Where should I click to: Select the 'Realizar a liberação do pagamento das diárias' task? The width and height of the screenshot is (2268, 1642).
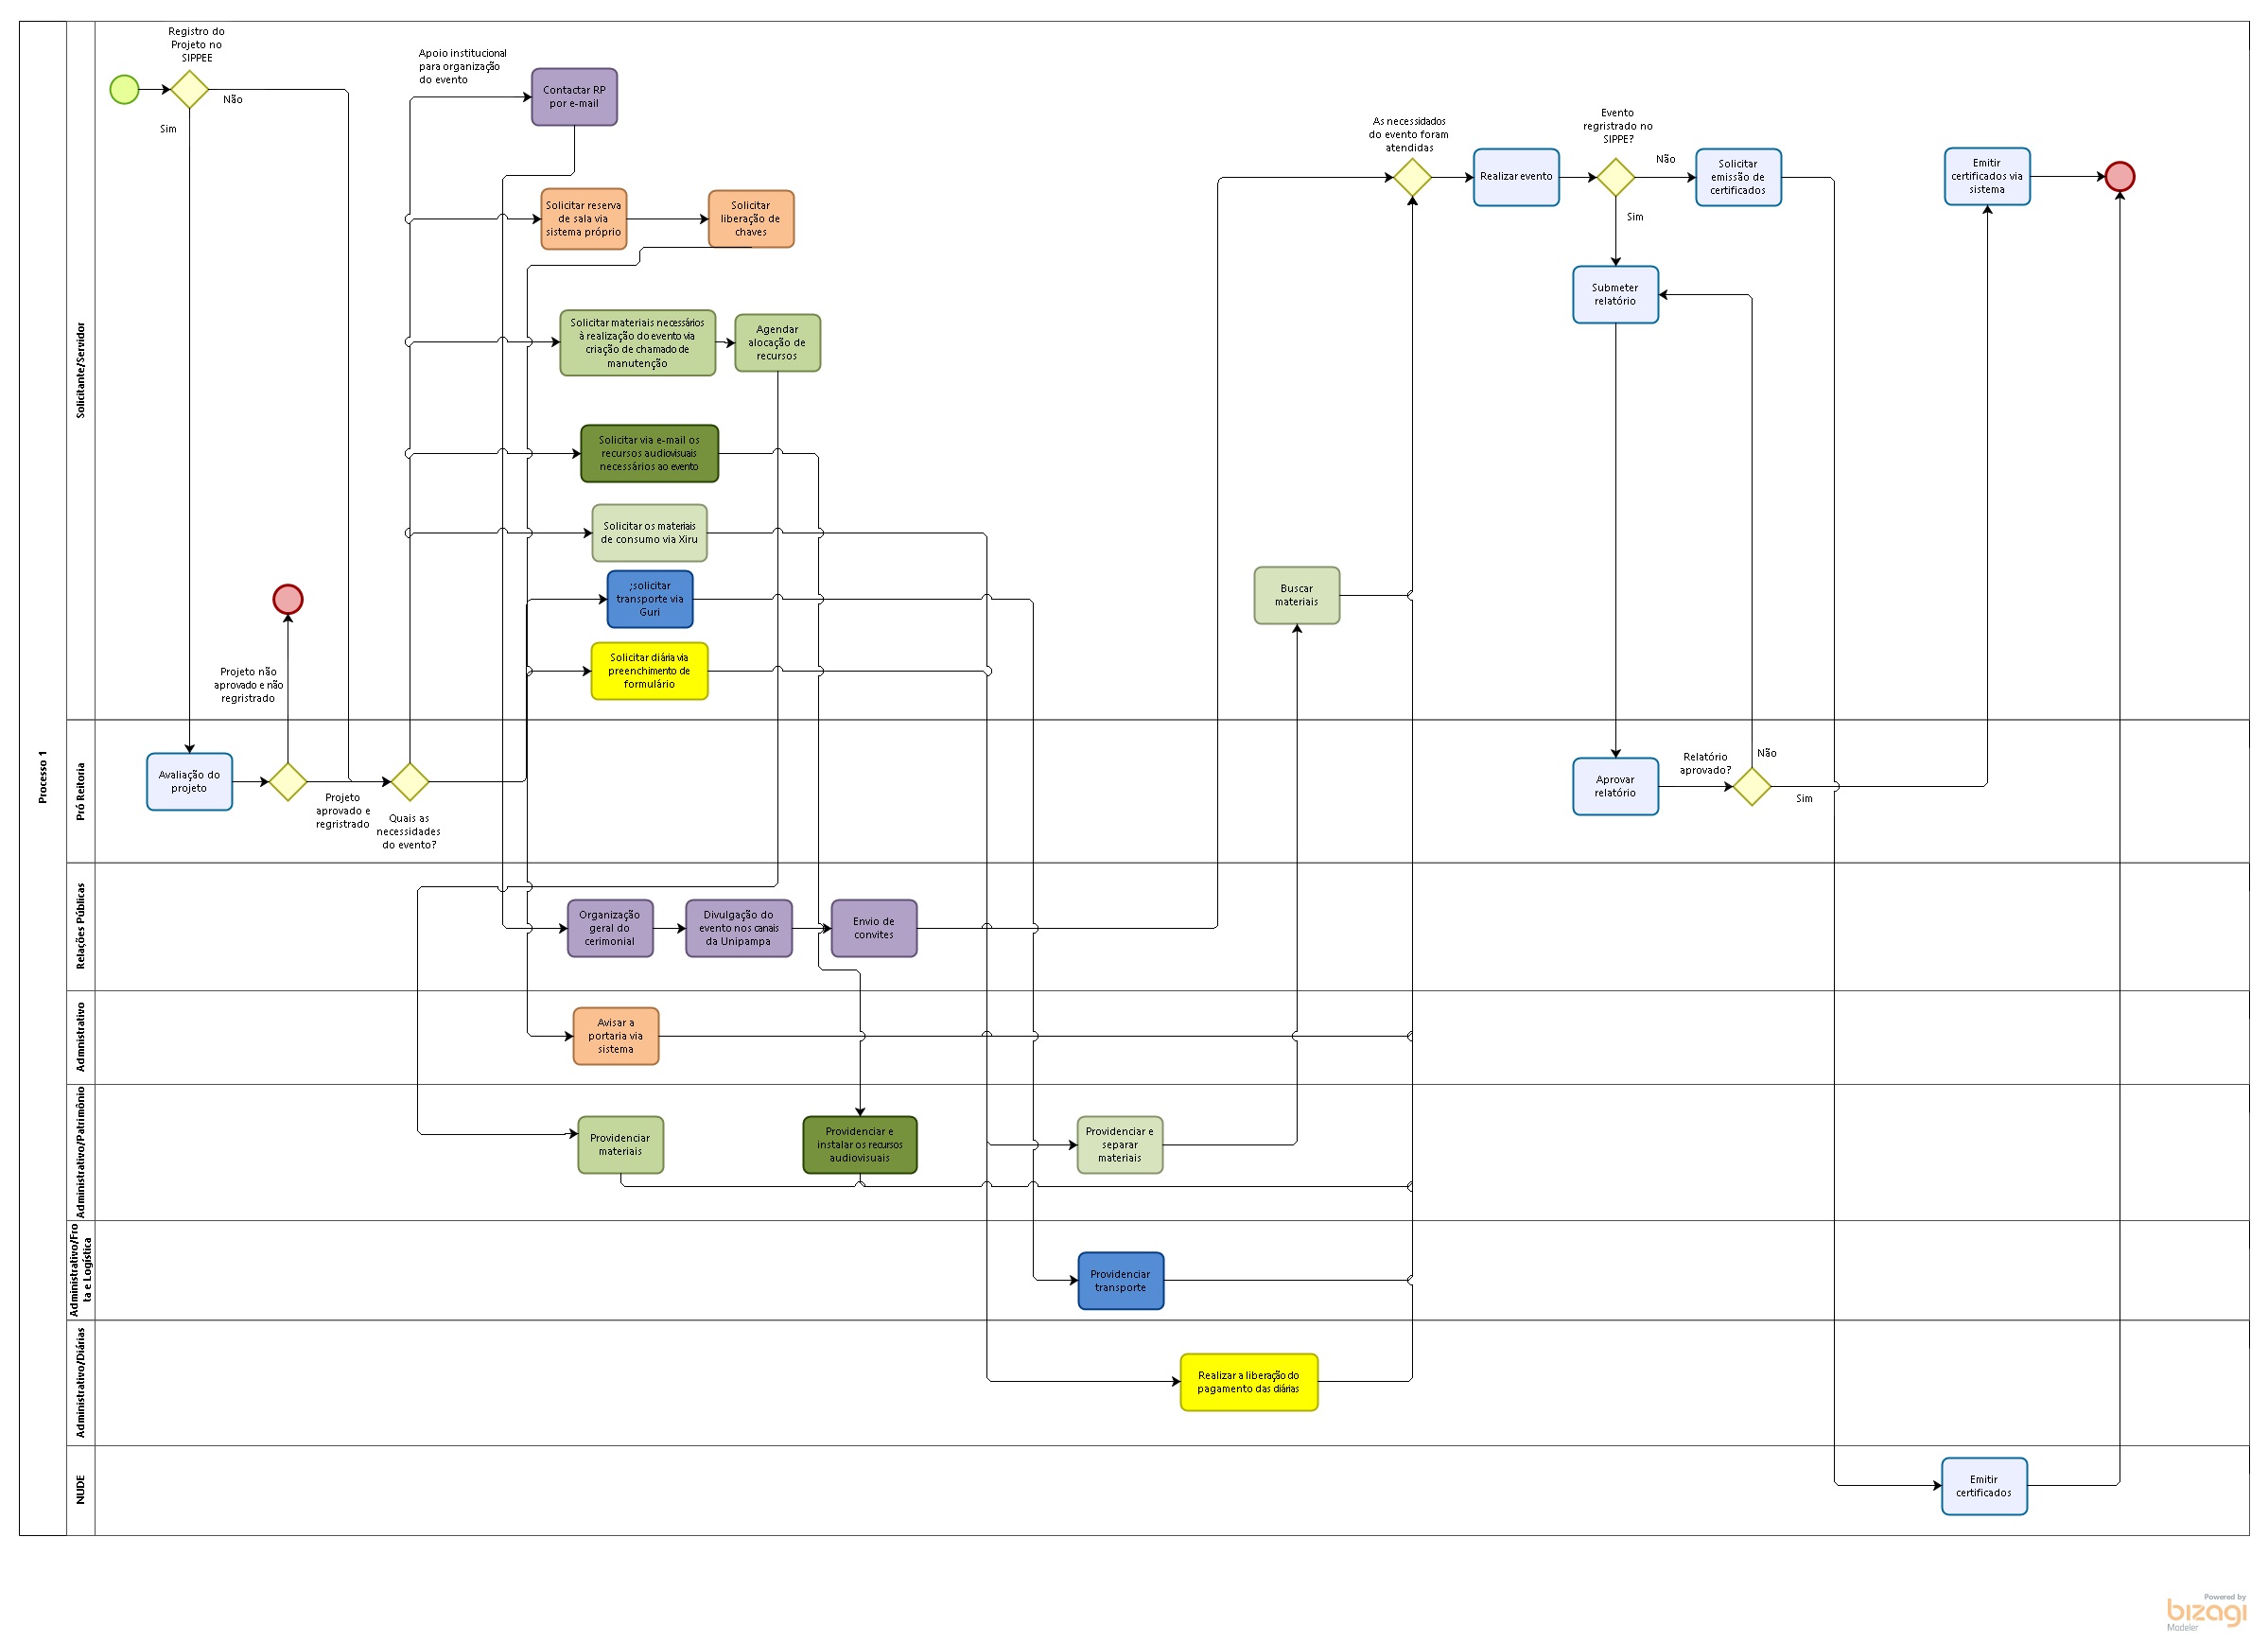coord(1248,1382)
